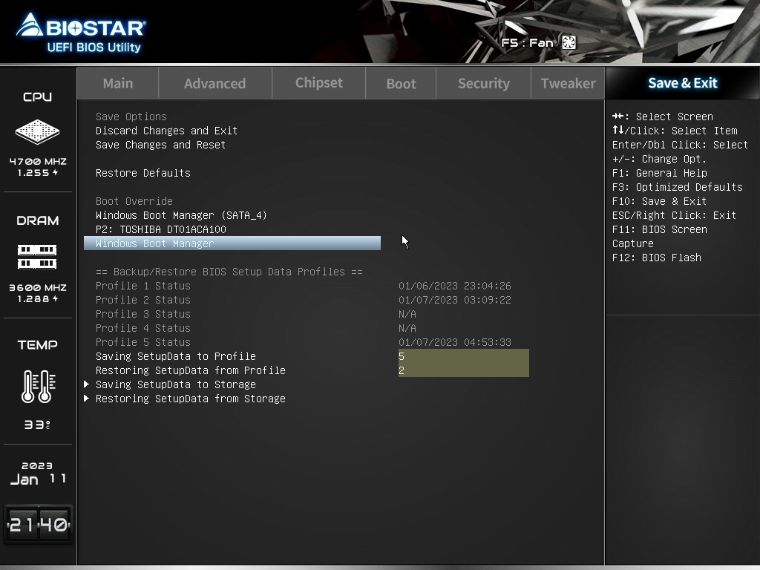This screenshot has height=570, width=760.
Task: Click the F5 Fan icon
Action: click(x=569, y=42)
